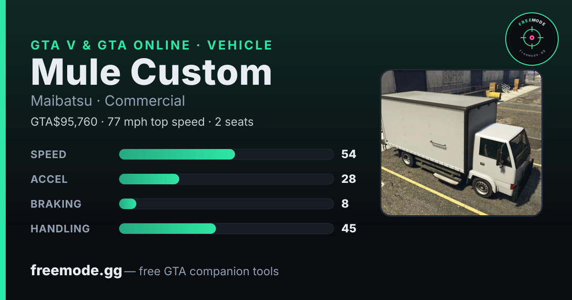This screenshot has width=572, height=300.
Task: Click the Mule Custom title heading
Action: (x=151, y=72)
